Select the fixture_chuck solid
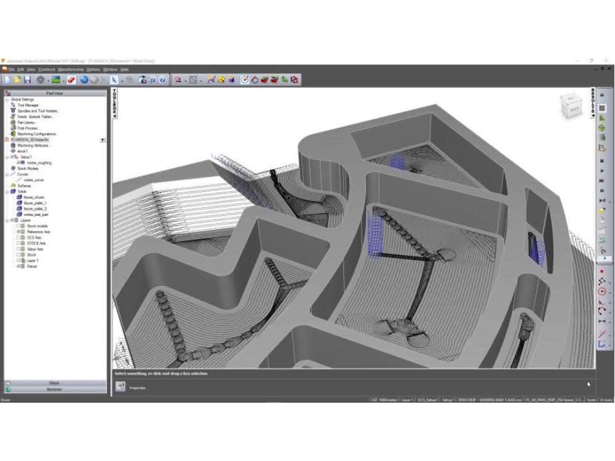This screenshot has height=461, width=615. click(x=34, y=197)
